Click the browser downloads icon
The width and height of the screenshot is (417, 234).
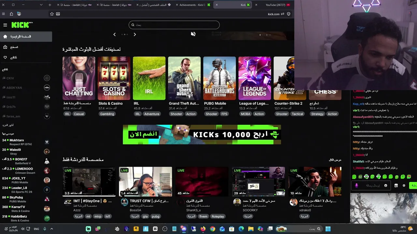pos(58,14)
